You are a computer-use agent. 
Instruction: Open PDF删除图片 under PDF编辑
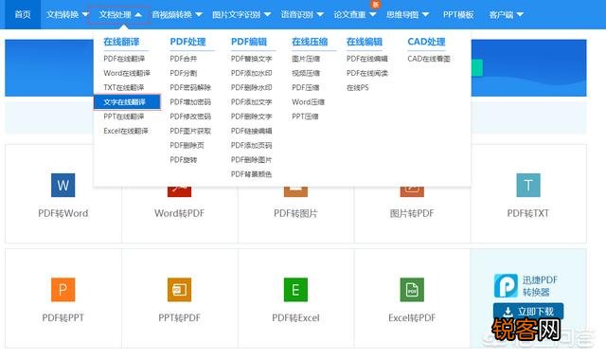coord(252,159)
